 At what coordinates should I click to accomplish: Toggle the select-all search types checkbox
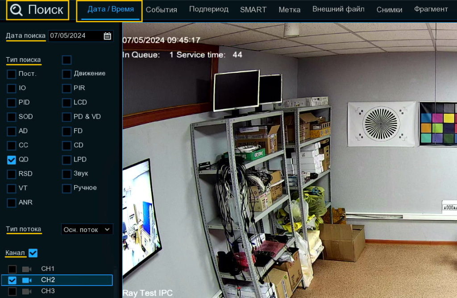(66, 60)
